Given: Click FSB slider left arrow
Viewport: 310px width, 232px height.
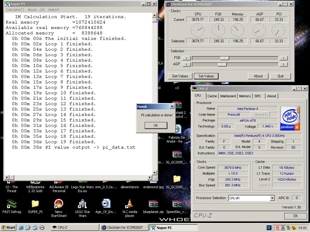Looking at the screenshot, I should pyautogui.click(x=186, y=58).
